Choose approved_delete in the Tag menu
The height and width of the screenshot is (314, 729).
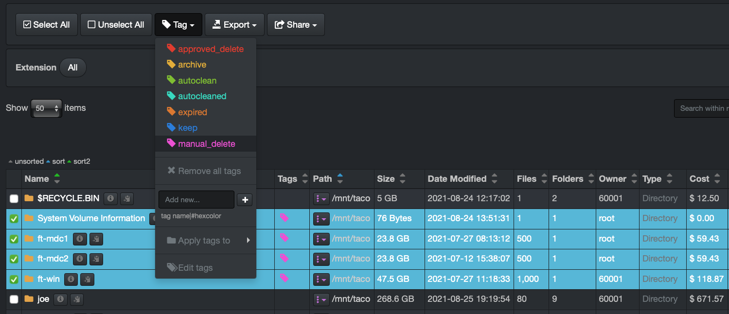(205, 49)
